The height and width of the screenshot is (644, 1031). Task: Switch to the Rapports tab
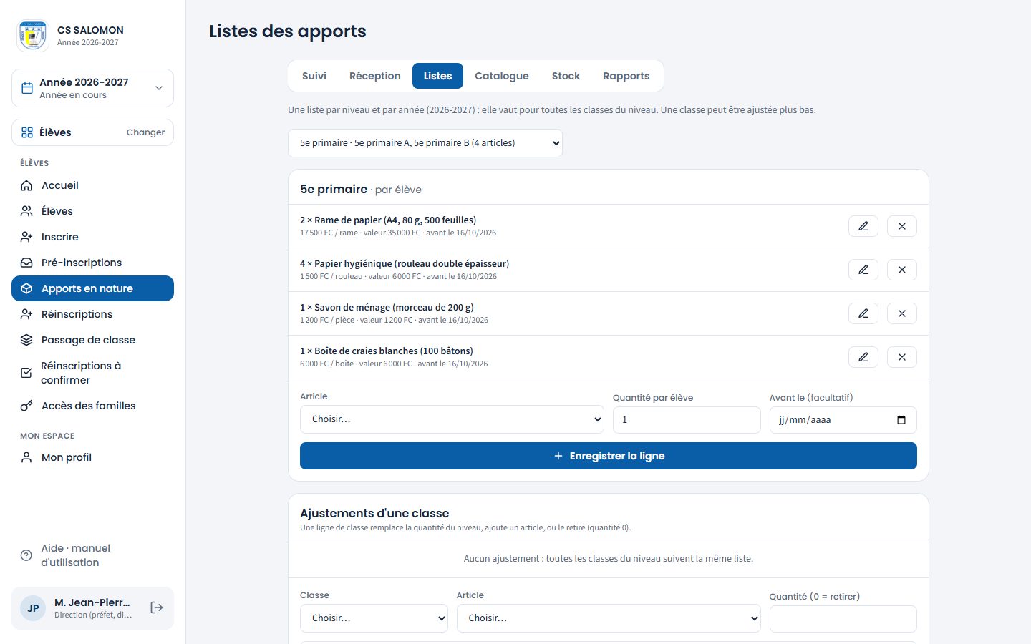pos(626,76)
